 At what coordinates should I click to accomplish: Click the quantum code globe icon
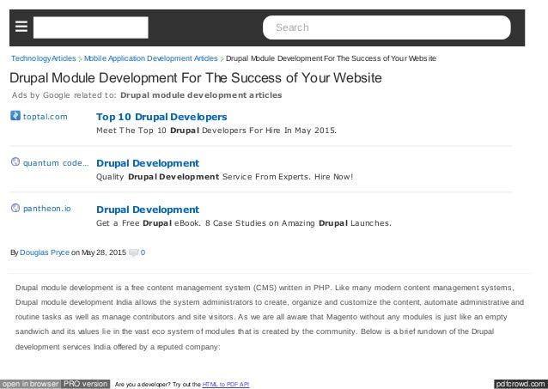[15, 161]
